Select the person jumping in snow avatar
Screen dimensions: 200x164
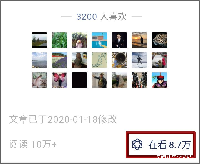(139, 60)
